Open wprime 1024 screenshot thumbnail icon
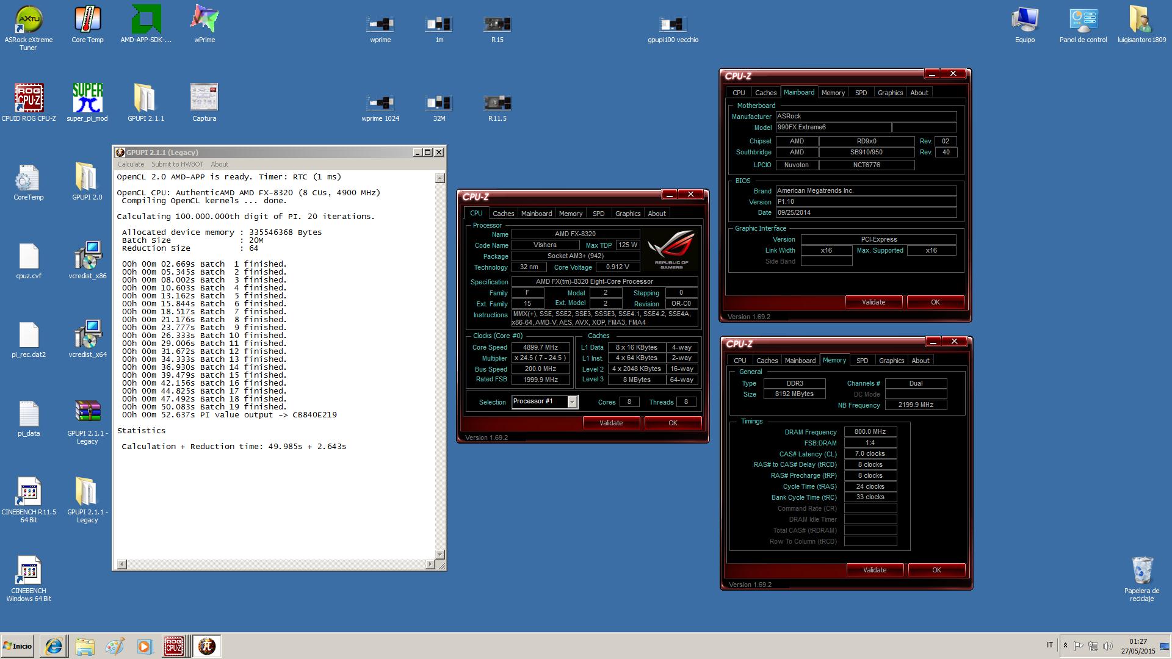Screen dimensions: 1172x659 click(380, 107)
